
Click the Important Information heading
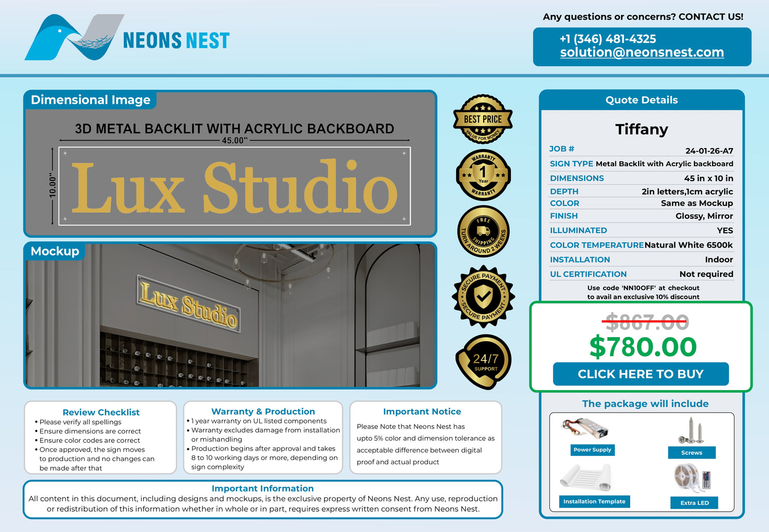click(262, 488)
